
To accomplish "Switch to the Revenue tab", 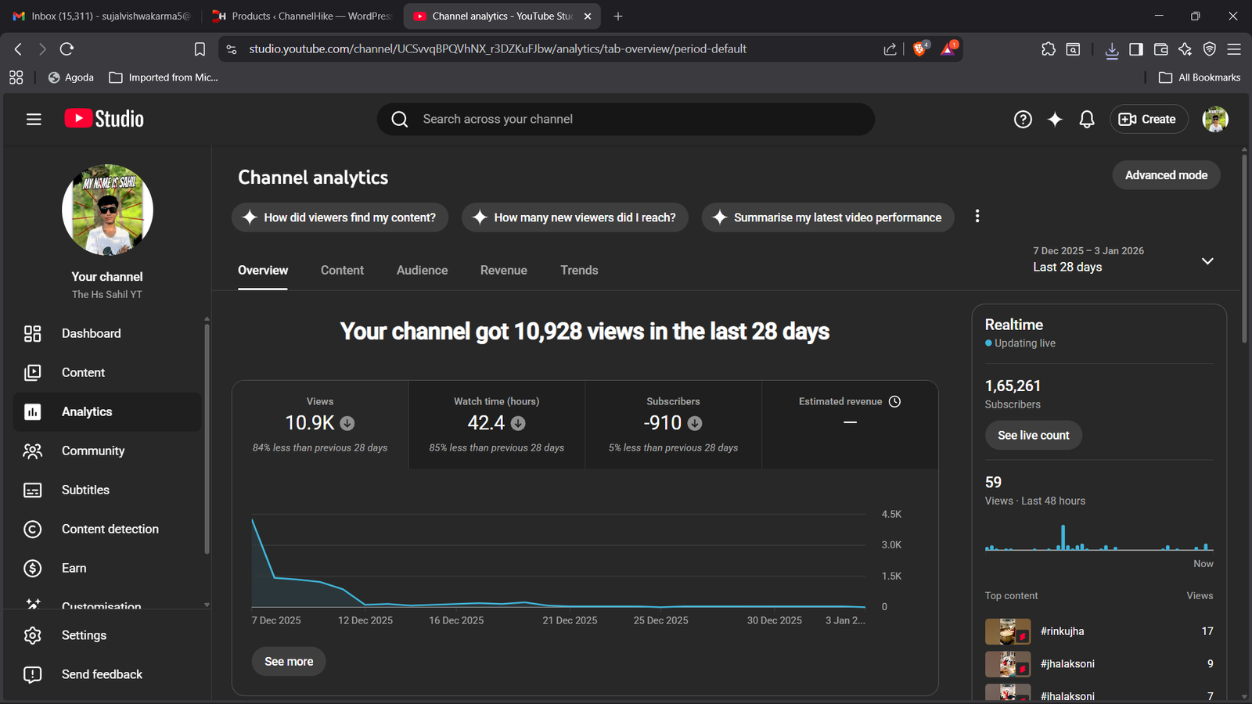I will click(503, 271).
